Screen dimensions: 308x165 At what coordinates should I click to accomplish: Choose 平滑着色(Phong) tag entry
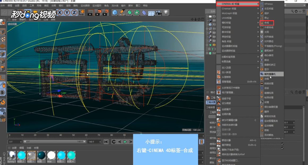coord(272,46)
